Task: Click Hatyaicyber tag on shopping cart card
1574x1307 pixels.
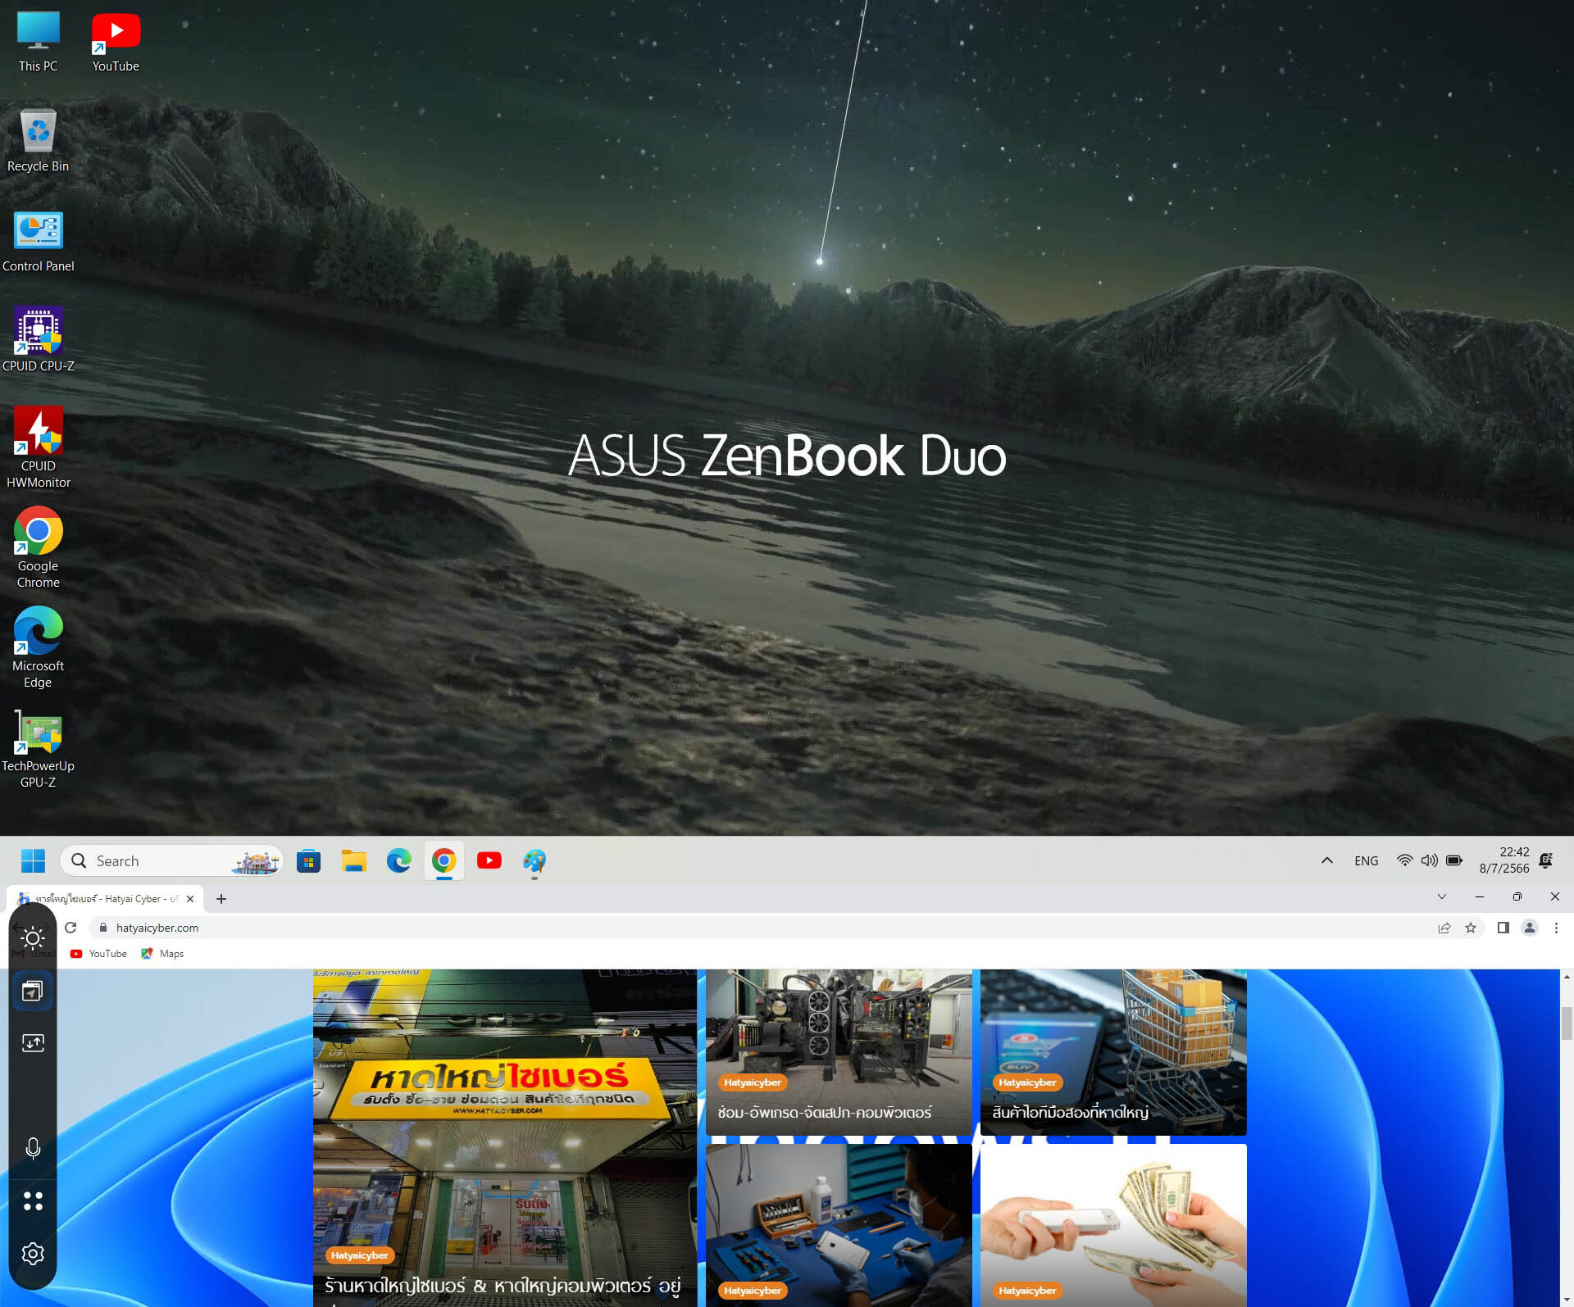Action: (1026, 1082)
